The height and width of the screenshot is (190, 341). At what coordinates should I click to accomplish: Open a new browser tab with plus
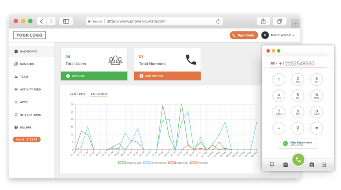296,24
